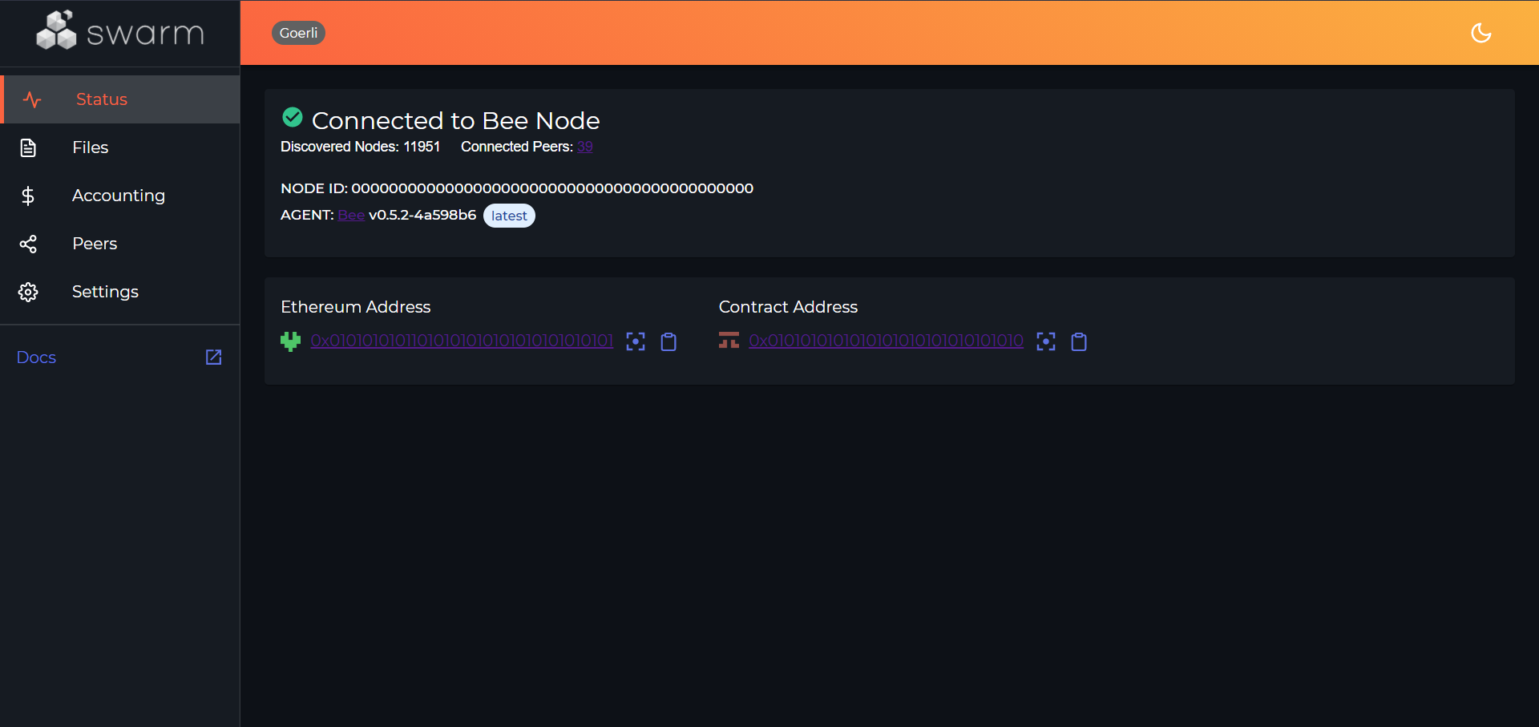Click the Swarm logo
The image size is (1539, 727).
pos(120,30)
